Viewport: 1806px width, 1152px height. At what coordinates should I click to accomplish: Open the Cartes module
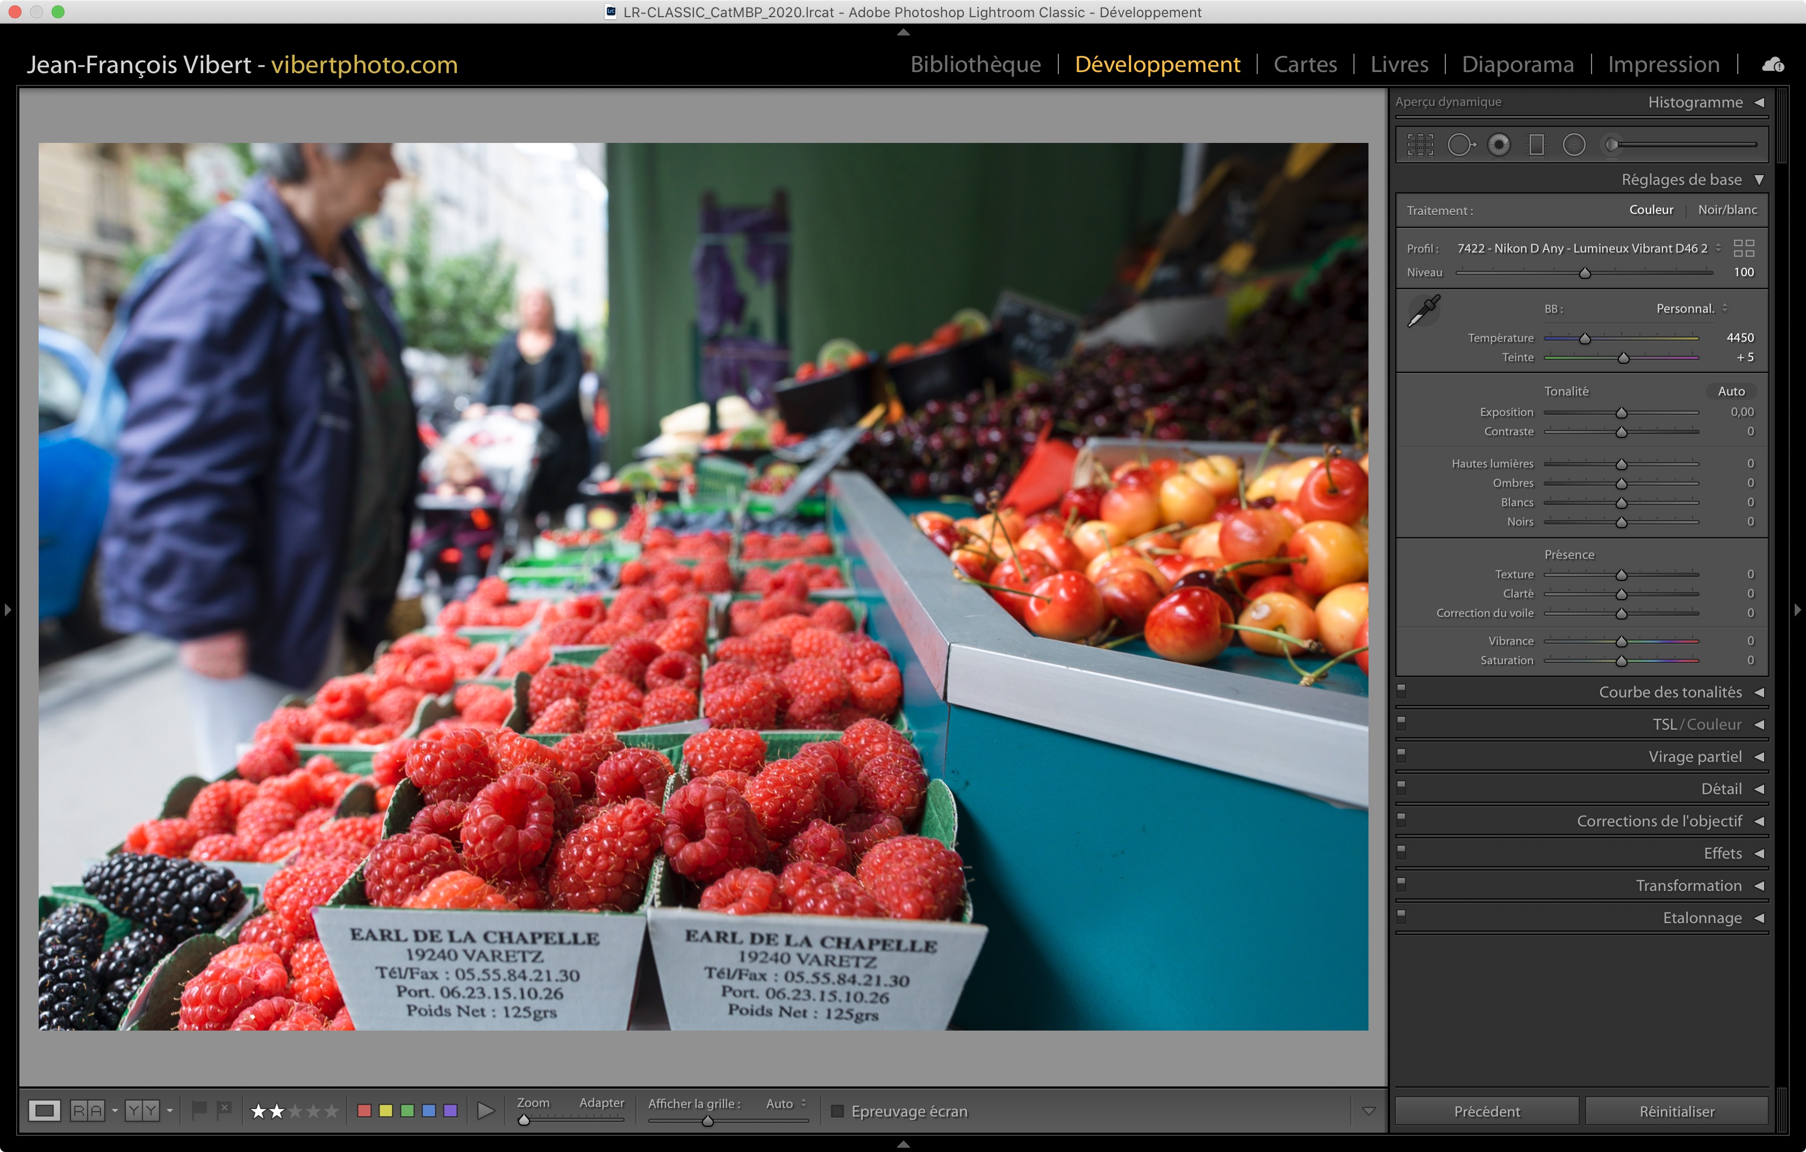click(1305, 65)
